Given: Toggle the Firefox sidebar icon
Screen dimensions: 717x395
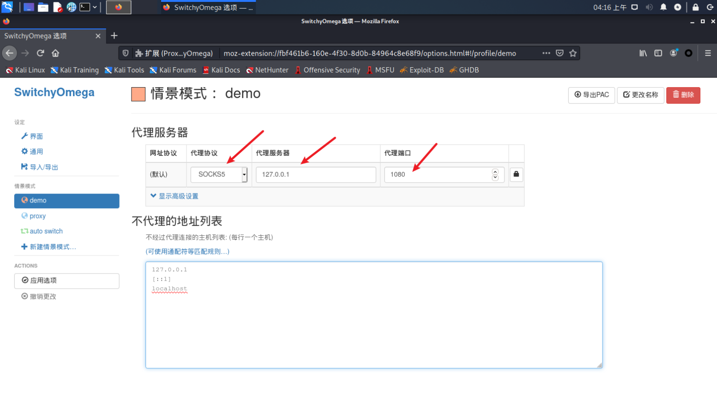Looking at the screenshot, I should [x=658, y=53].
